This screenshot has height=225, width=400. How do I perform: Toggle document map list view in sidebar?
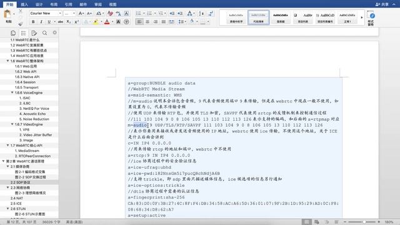pos(24,33)
